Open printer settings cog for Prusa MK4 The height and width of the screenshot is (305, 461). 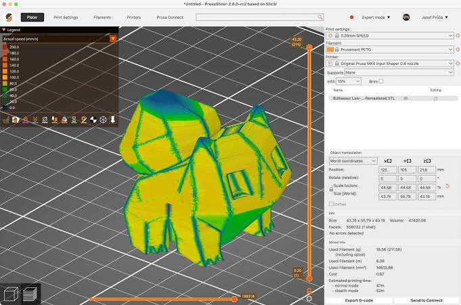click(458, 63)
